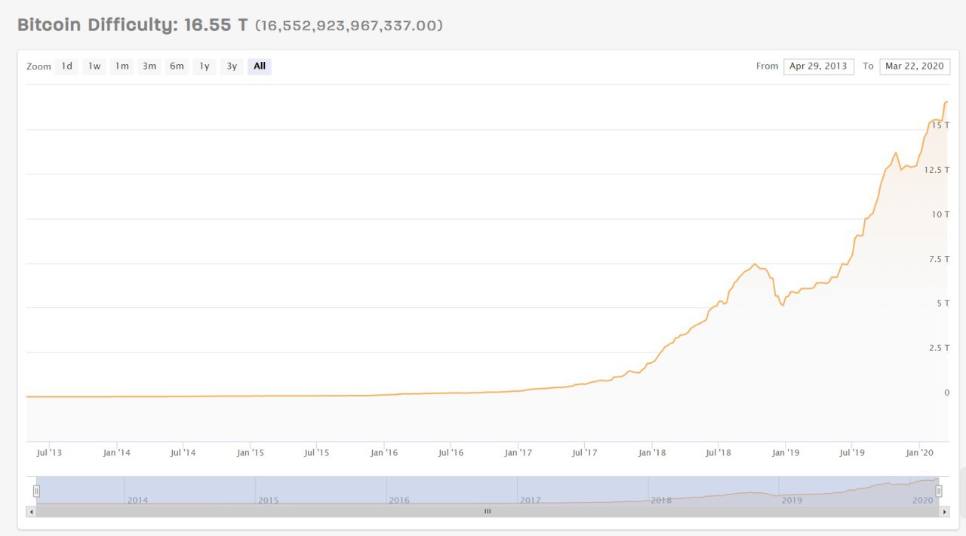The height and width of the screenshot is (536, 966).
Task: Click the Jul '18 x-axis label
Action: click(x=718, y=453)
